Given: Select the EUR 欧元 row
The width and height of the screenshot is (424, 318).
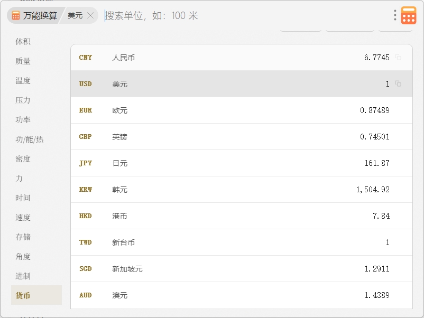Looking at the screenshot, I should tap(242, 110).
